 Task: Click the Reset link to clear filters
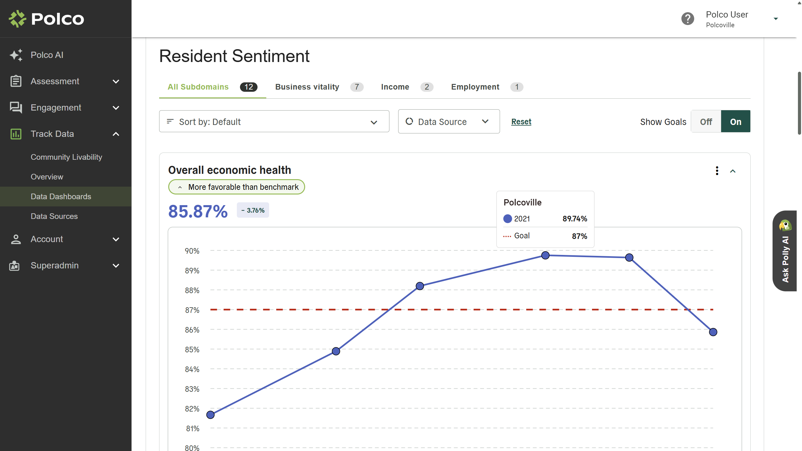(521, 122)
